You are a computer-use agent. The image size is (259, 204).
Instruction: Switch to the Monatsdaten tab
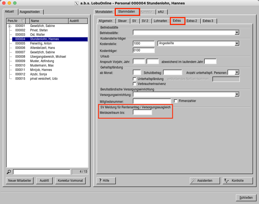coord(104,12)
